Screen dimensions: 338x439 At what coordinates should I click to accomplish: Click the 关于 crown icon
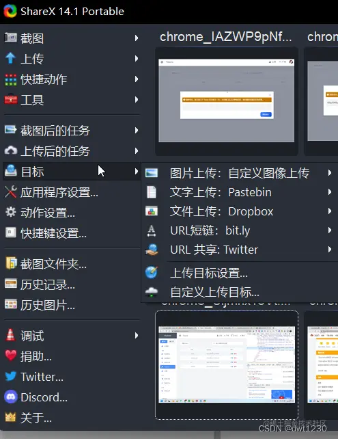(11, 417)
